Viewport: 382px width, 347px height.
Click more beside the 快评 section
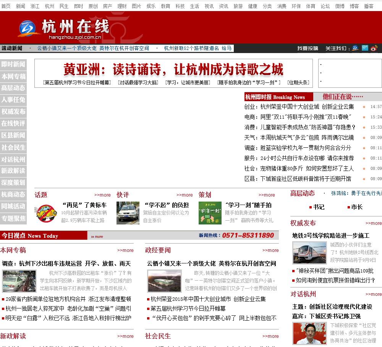(x=185, y=195)
